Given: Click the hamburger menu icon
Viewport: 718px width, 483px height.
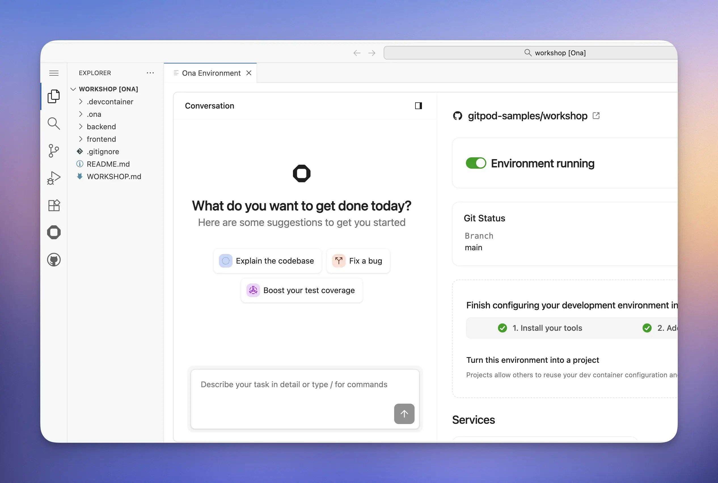Looking at the screenshot, I should click(54, 73).
